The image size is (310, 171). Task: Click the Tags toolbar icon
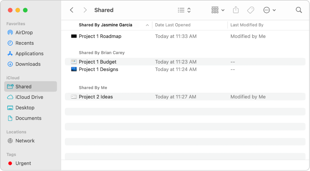[x=251, y=10]
